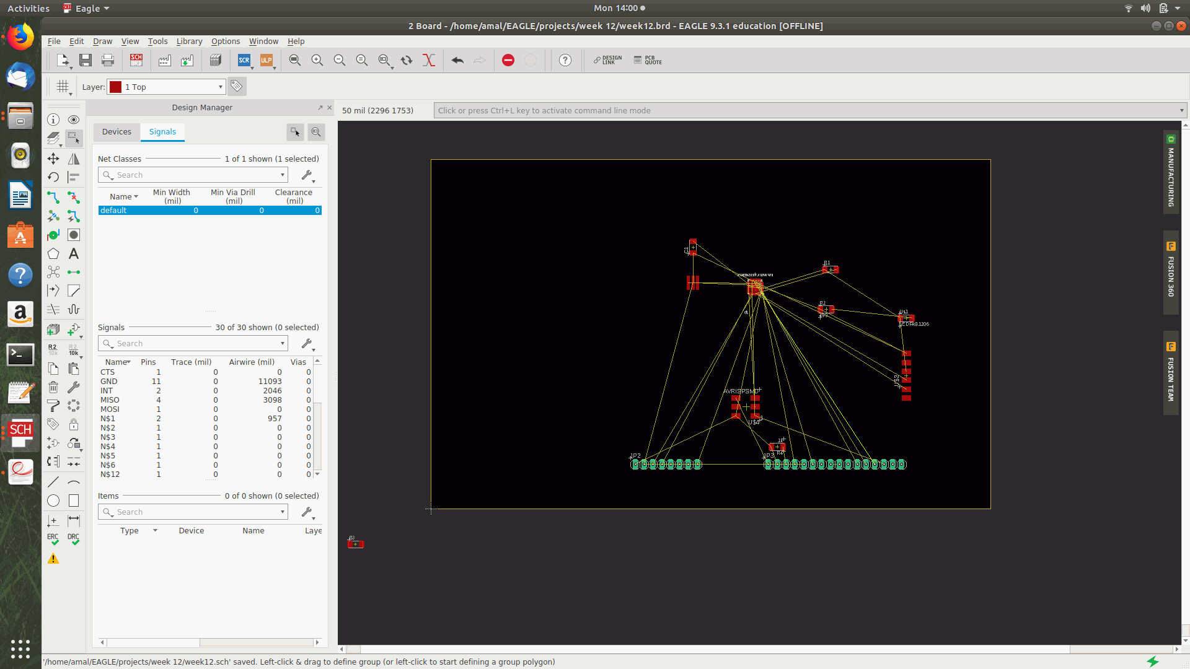The image size is (1190, 669).
Task: Select the Move tool
Action: coord(53,159)
